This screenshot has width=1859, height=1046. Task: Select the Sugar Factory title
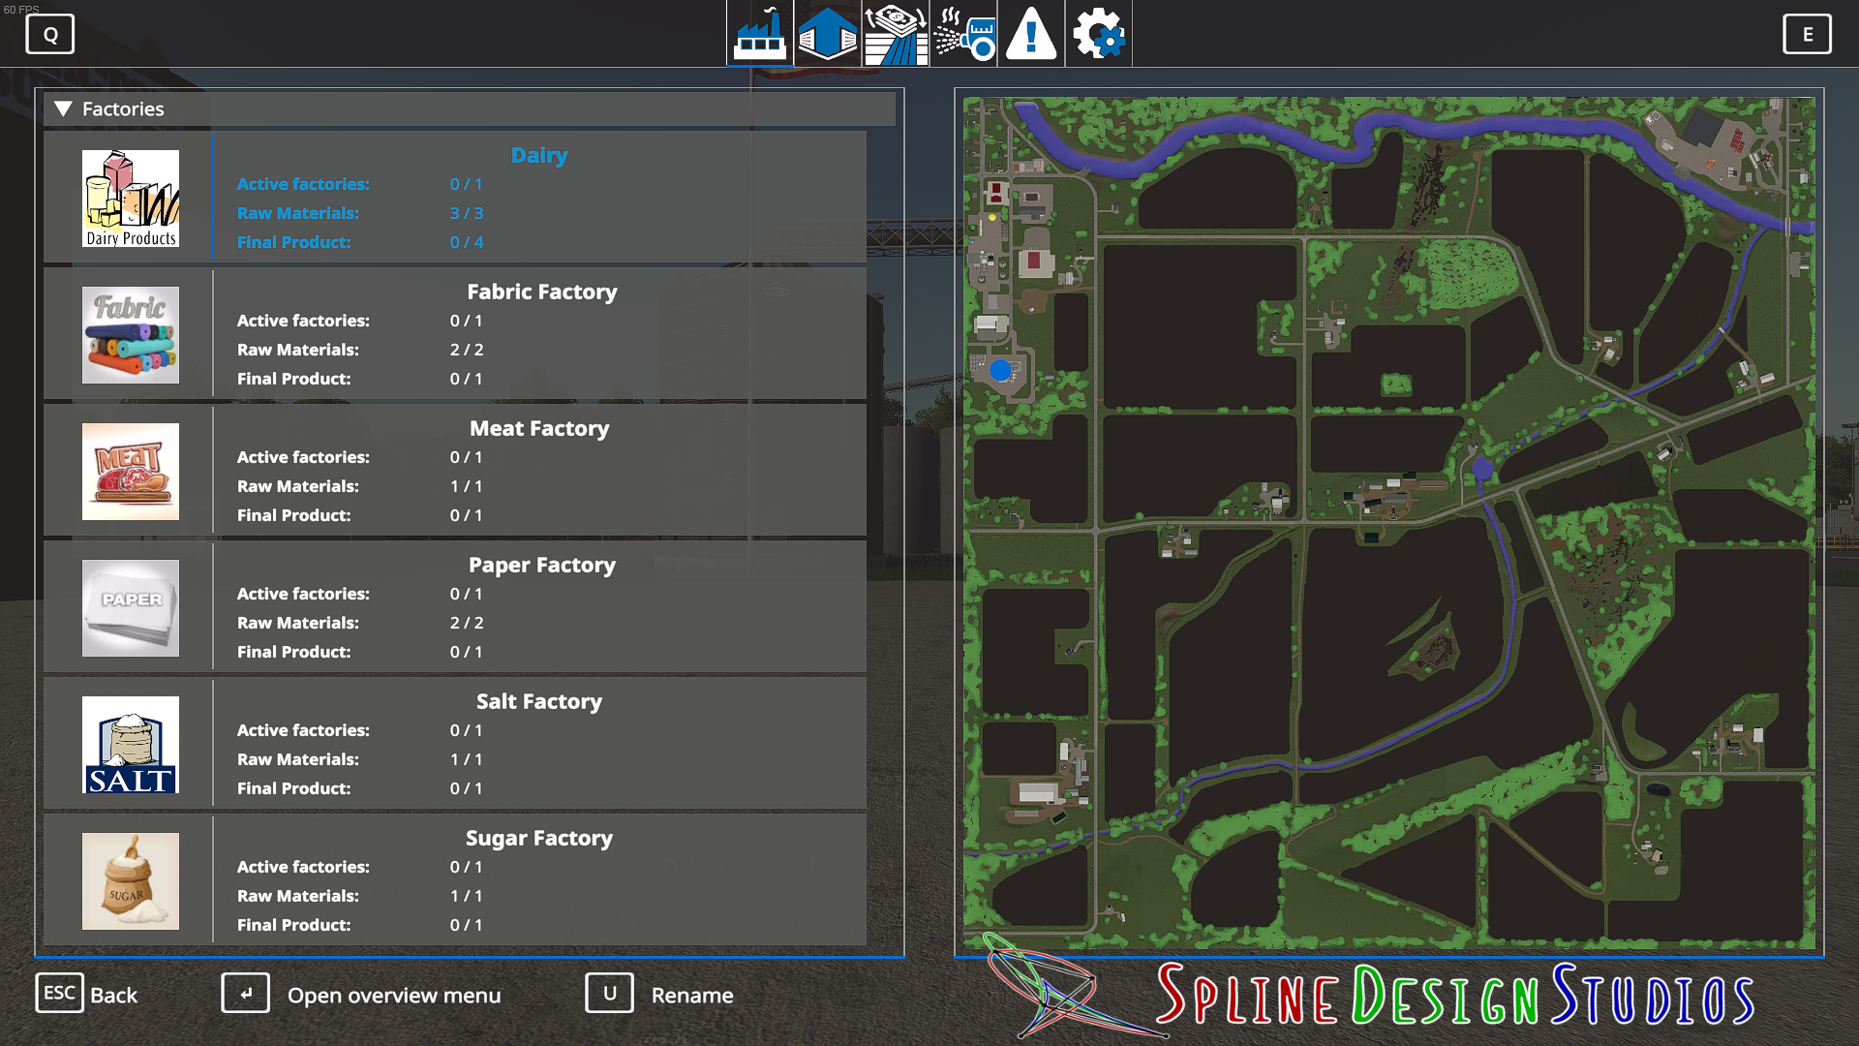539,838
